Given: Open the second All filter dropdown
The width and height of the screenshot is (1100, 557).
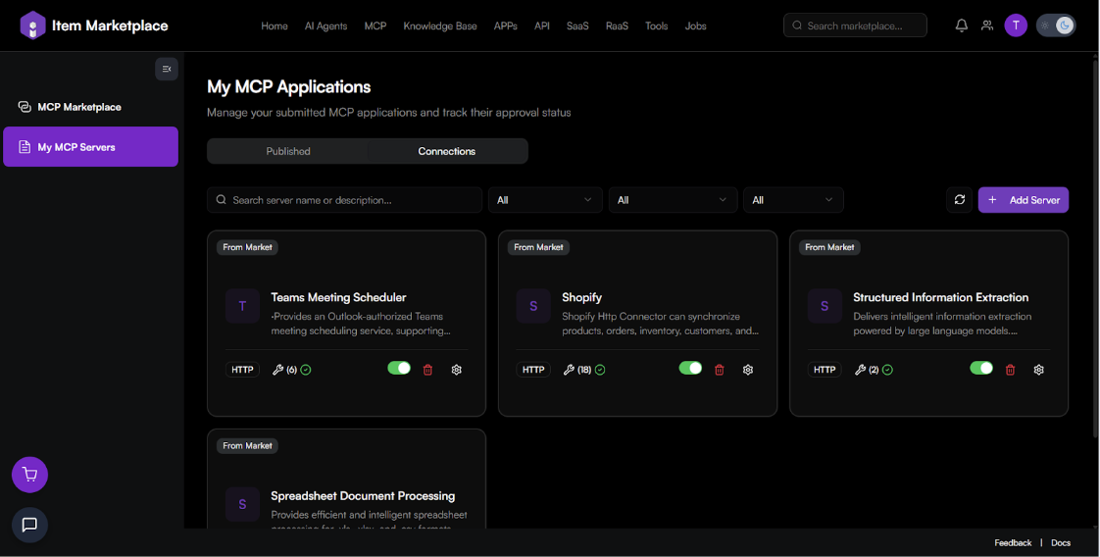Looking at the screenshot, I should click(x=673, y=200).
